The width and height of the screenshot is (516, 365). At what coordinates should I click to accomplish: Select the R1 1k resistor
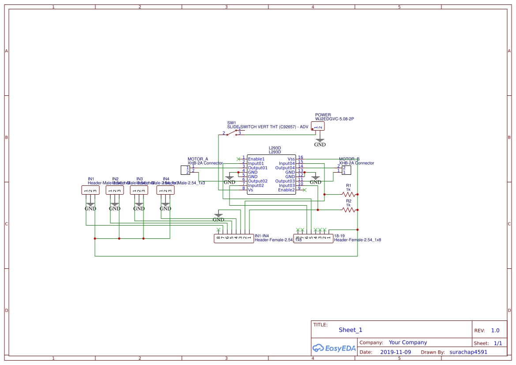point(349,195)
